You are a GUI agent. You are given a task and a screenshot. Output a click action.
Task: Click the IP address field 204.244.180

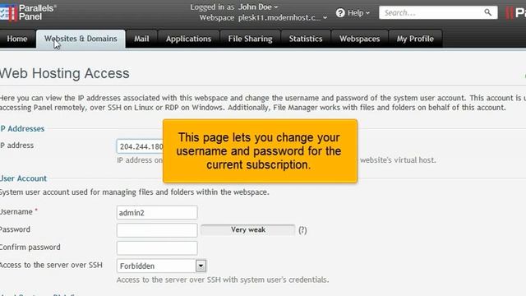140,146
